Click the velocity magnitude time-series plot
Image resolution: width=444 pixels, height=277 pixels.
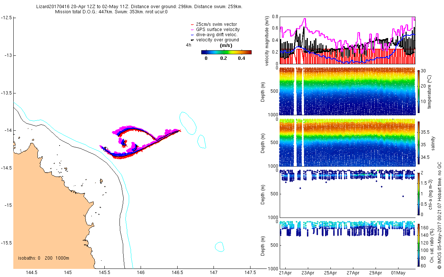click(x=347, y=40)
